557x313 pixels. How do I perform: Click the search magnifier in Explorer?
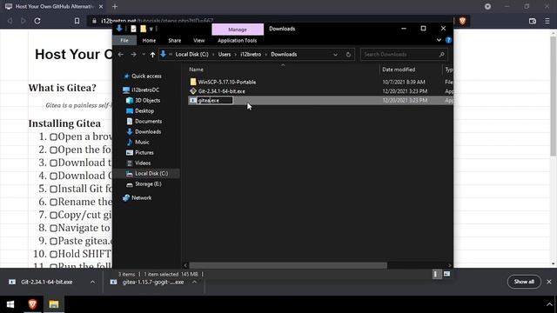pyautogui.click(x=441, y=54)
